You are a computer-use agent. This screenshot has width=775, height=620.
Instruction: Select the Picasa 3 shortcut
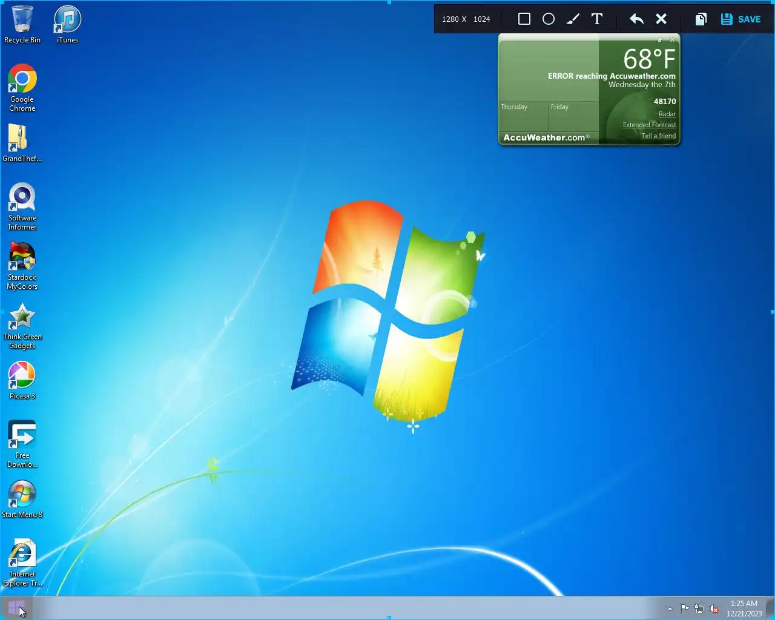(22, 381)
